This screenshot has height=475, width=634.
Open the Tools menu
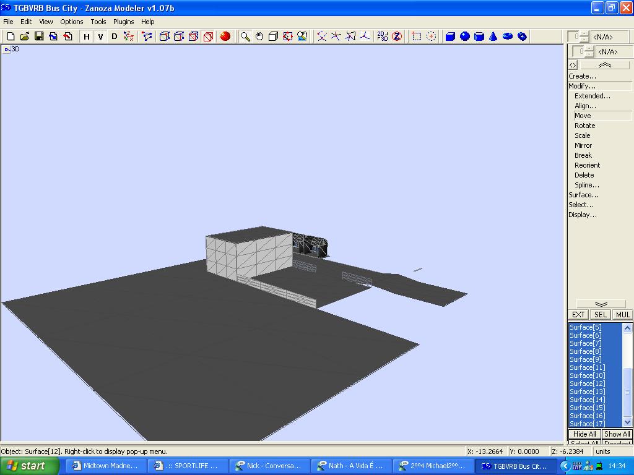[98, 22]
